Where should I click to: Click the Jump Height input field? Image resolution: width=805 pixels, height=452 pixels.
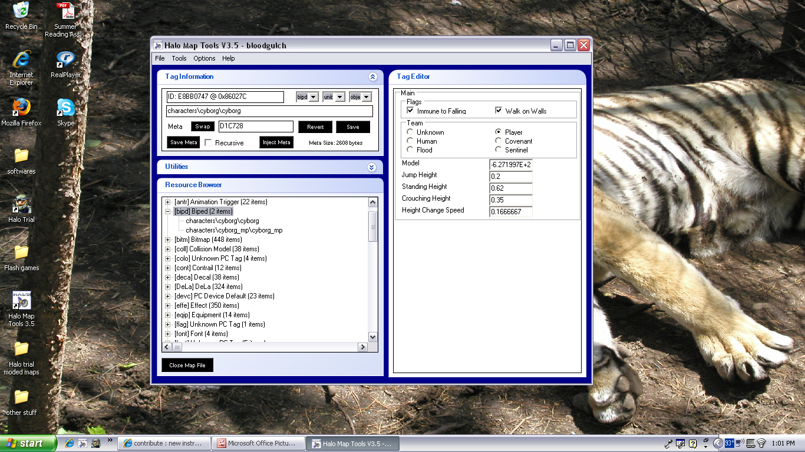tap(511, 177)
